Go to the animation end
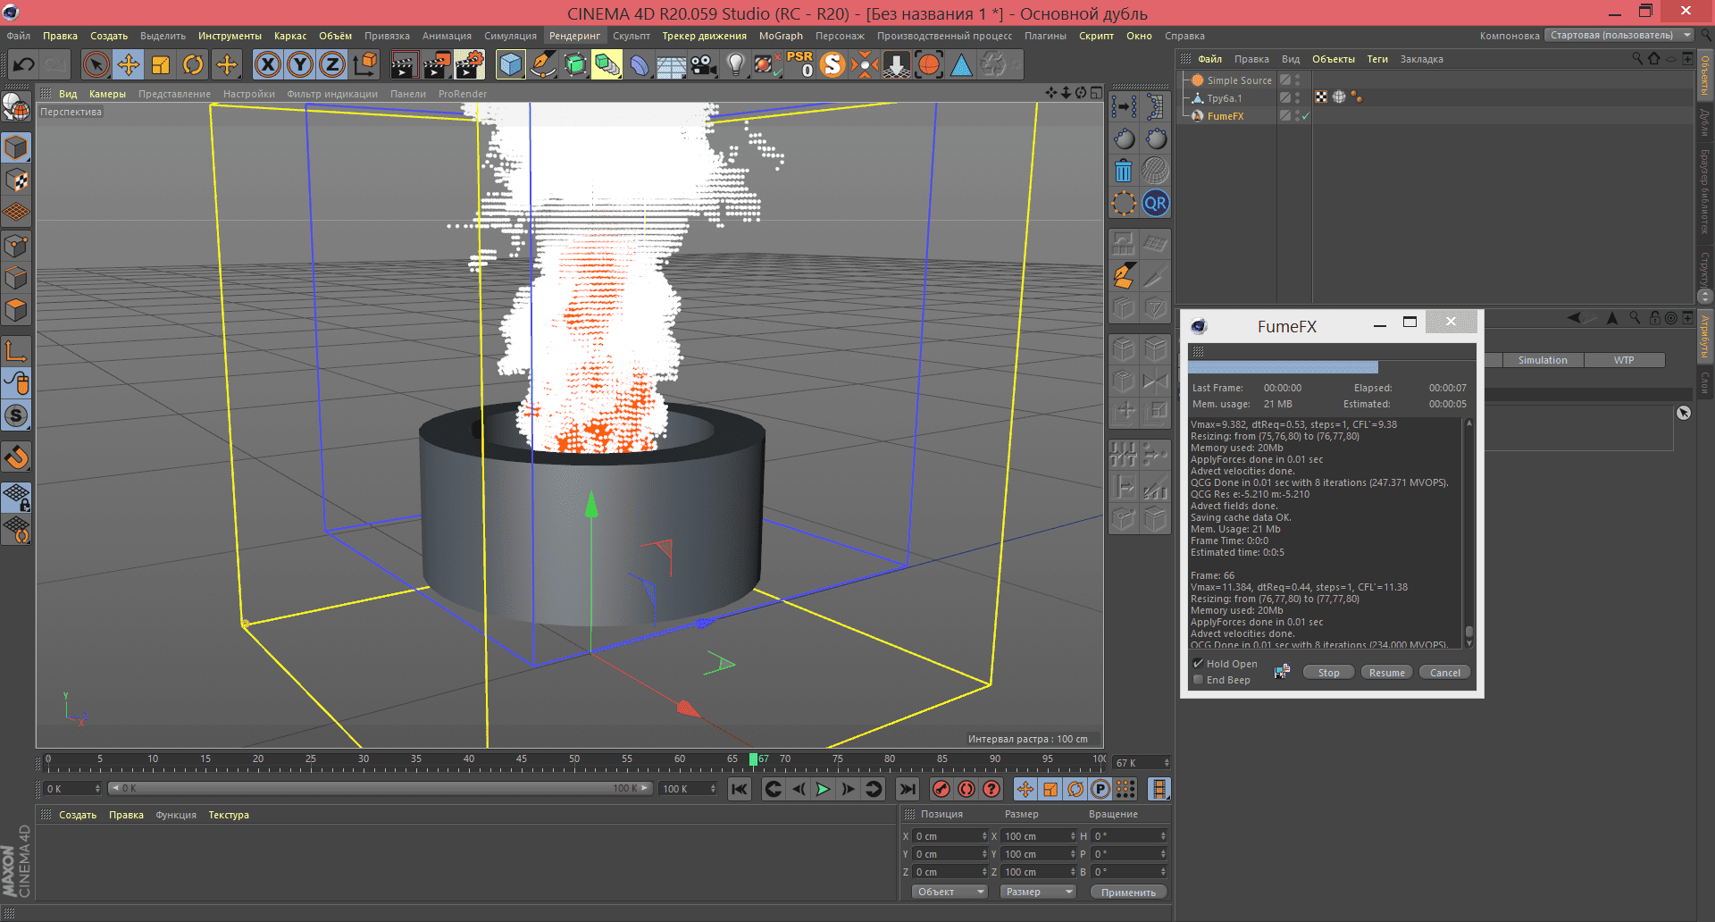 coord(907,789)
